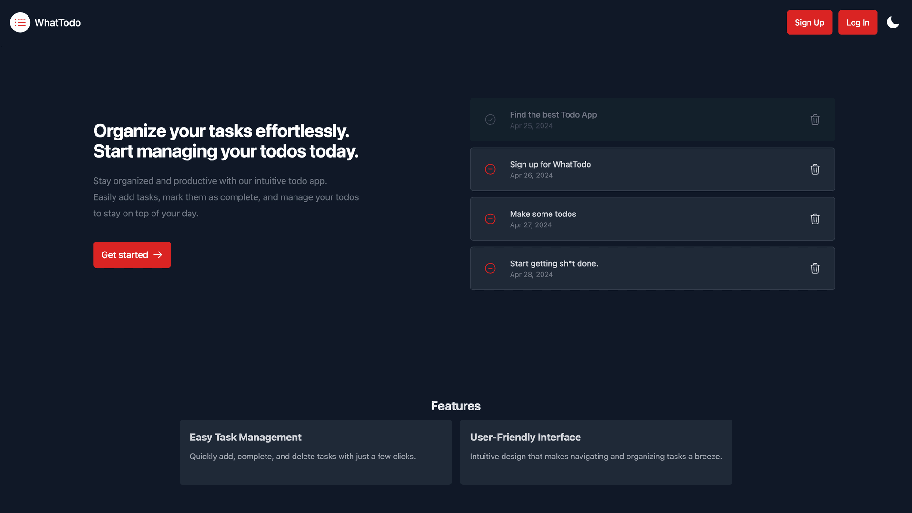The height and width of the screenshot is (513, 912).
Task: Mark 'Sign up for WhatTodo' as complete
Action: [x=490, y=169]
